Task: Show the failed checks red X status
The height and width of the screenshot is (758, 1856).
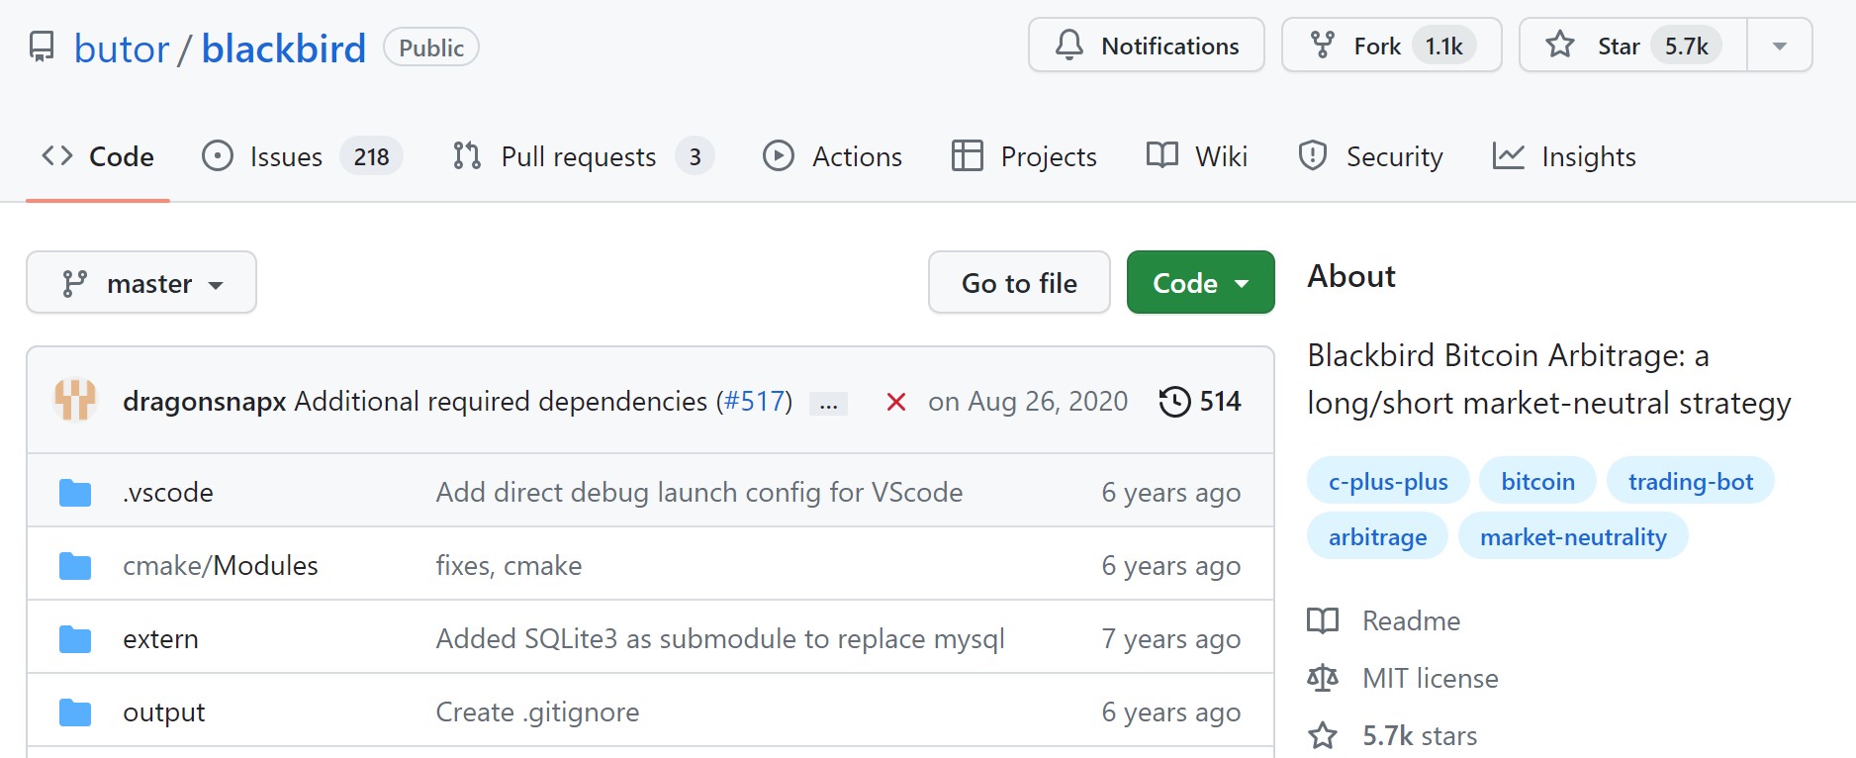Action: click(896, 402)
